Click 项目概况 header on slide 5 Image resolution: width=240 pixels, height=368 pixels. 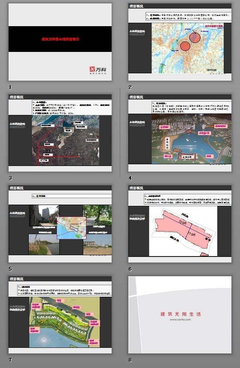16,188
